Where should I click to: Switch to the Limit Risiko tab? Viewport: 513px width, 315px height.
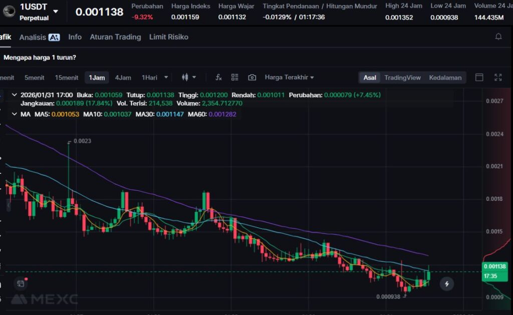[x=169, y=37]
